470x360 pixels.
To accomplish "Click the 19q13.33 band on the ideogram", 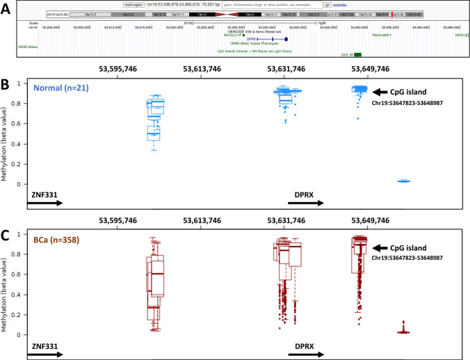I will pyautogui.click(x=366, y=15).
